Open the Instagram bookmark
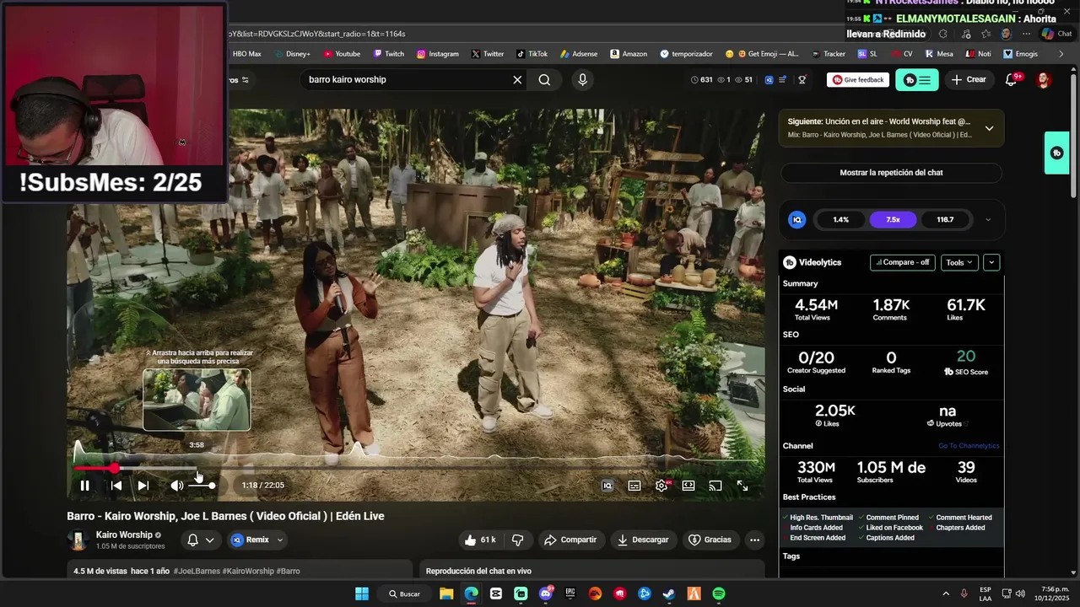 [x=438, y=54]
